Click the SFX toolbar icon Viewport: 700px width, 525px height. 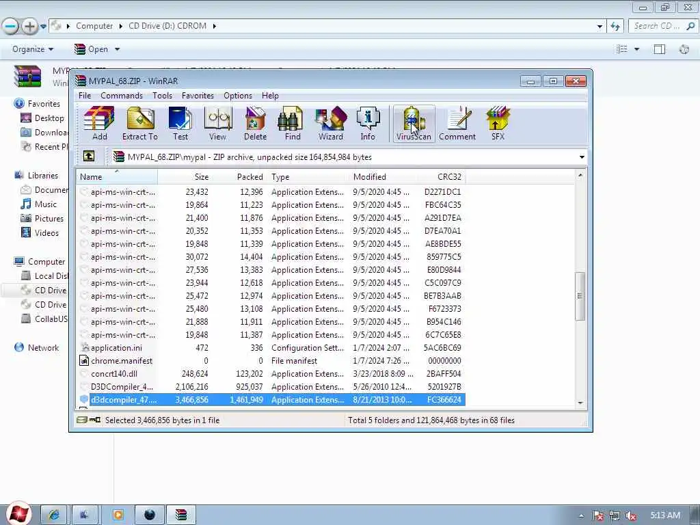pyautogui.click(x=498, y=124)
